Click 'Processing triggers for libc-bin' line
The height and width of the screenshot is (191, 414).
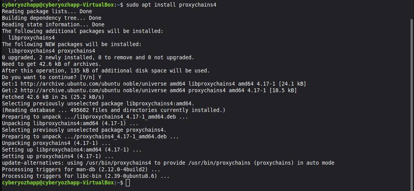pyautogui.click(x=85, y=176)
